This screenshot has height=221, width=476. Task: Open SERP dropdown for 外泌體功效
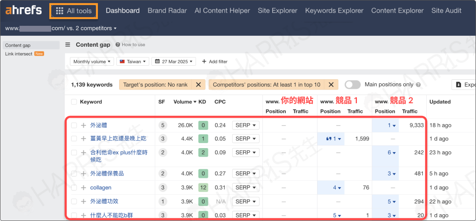click(x=245, y=201)
